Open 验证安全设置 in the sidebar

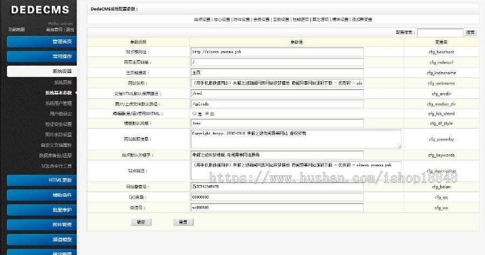[x=58, y=124]
